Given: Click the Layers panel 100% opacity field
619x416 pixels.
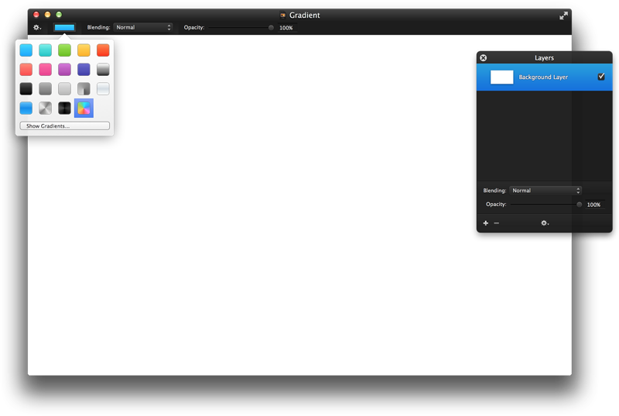Looking at the screenshot, I should (x=594, y=205).
